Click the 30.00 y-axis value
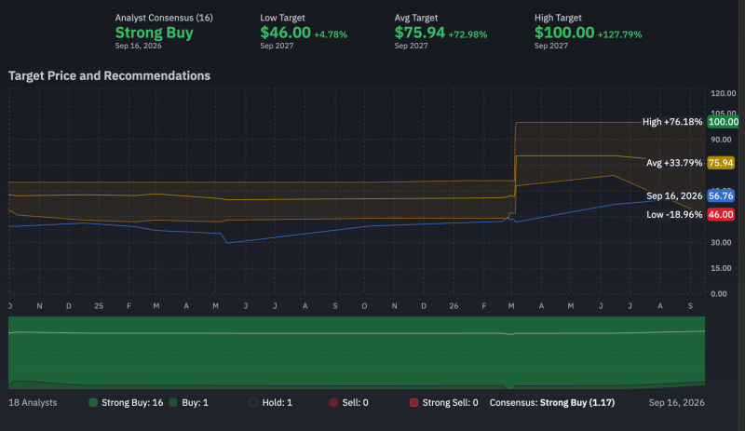The height and width of the screenshot is (431, 745). pyautogui.click(x=721, y=242)
